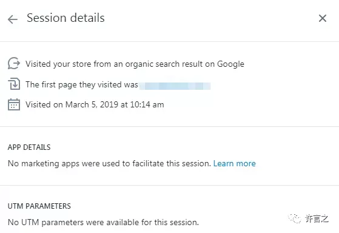The width and height of the screenshot is (339, 233).
Task: Click the word Google in referral line
Action: (230, 64)
